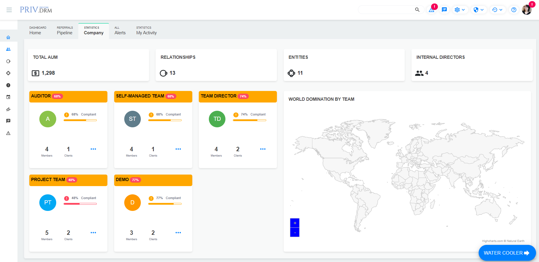Switch to the Pipeline tab
The height and width of the screenshot is (262, 539).
[x=64, y=31]
